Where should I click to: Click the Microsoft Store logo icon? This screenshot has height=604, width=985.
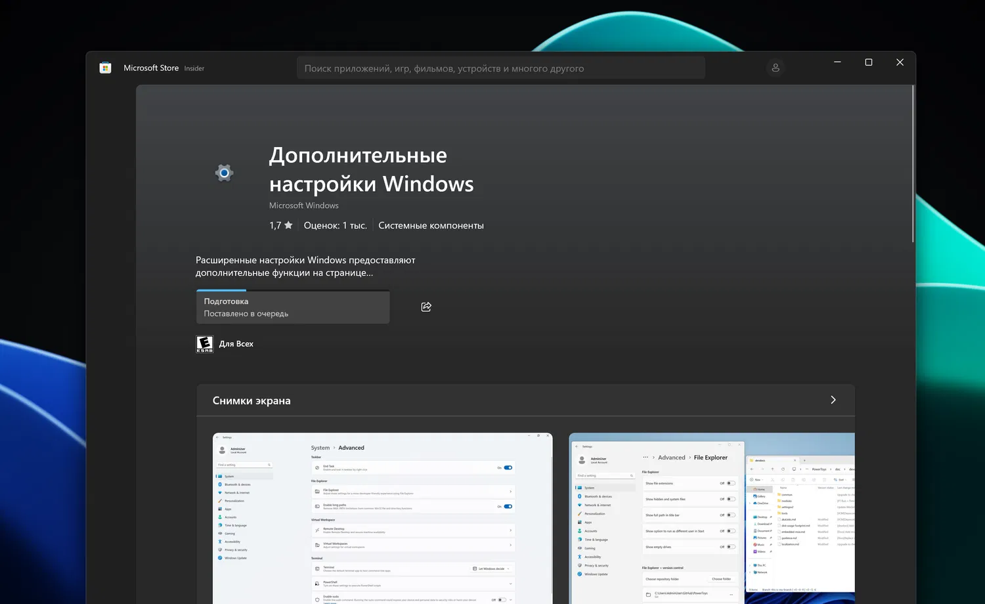coord(105,68)
